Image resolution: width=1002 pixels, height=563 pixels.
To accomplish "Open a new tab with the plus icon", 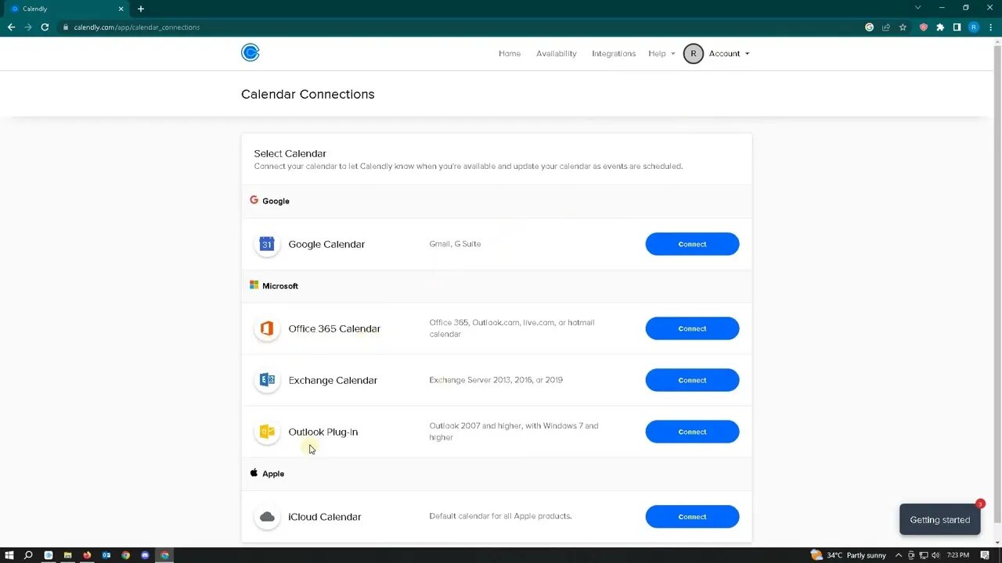I will [x=141, y=9].
